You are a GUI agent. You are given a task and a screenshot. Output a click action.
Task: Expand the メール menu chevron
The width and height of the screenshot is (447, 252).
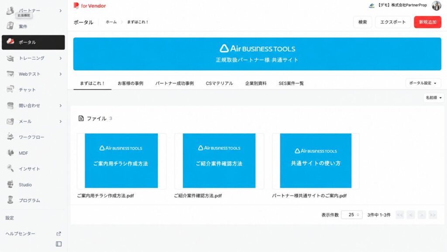click(60, 121)
